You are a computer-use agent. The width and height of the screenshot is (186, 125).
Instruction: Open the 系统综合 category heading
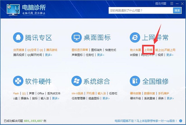tap(96, 81)
